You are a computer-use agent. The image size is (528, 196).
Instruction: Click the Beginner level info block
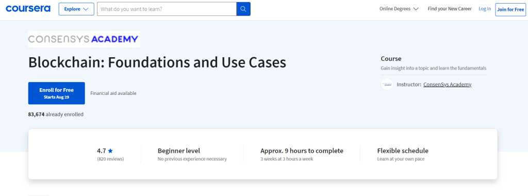[x=192, y=154]
